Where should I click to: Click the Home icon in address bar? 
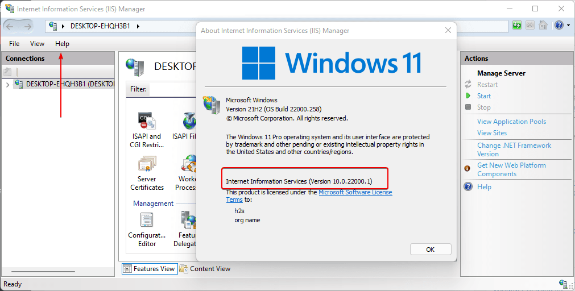click(543, 25)
